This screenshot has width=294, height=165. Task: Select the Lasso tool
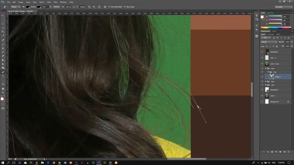tap(3, 24)
